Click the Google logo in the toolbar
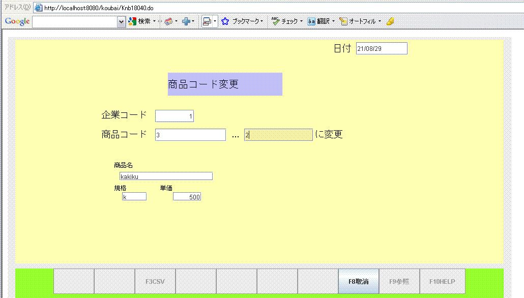The width and height of the screenshot is (524, 298). [17, 21]
